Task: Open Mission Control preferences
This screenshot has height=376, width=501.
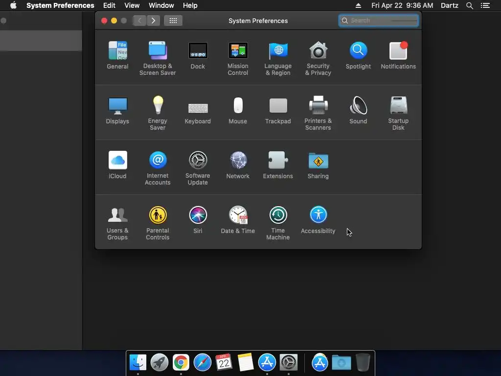Action: [x=238, y=58]
